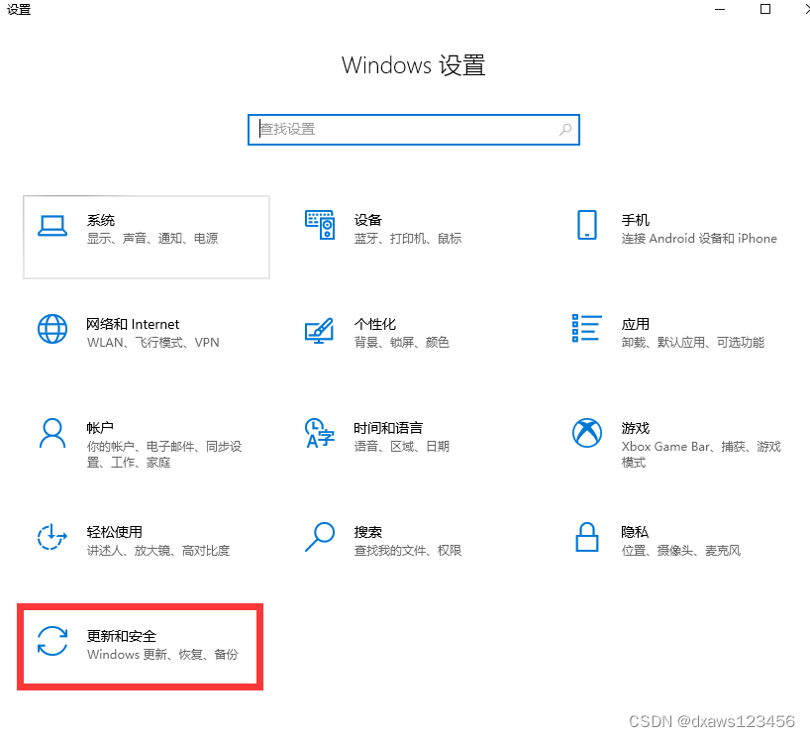
Task: Open the 帐户 person icon
Action: (52, 433)
